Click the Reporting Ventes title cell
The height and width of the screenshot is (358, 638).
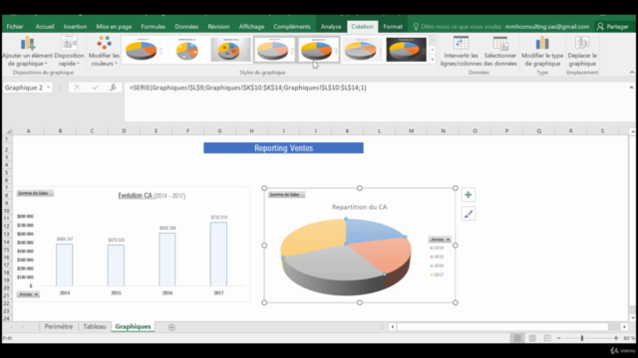click(283, 148)
